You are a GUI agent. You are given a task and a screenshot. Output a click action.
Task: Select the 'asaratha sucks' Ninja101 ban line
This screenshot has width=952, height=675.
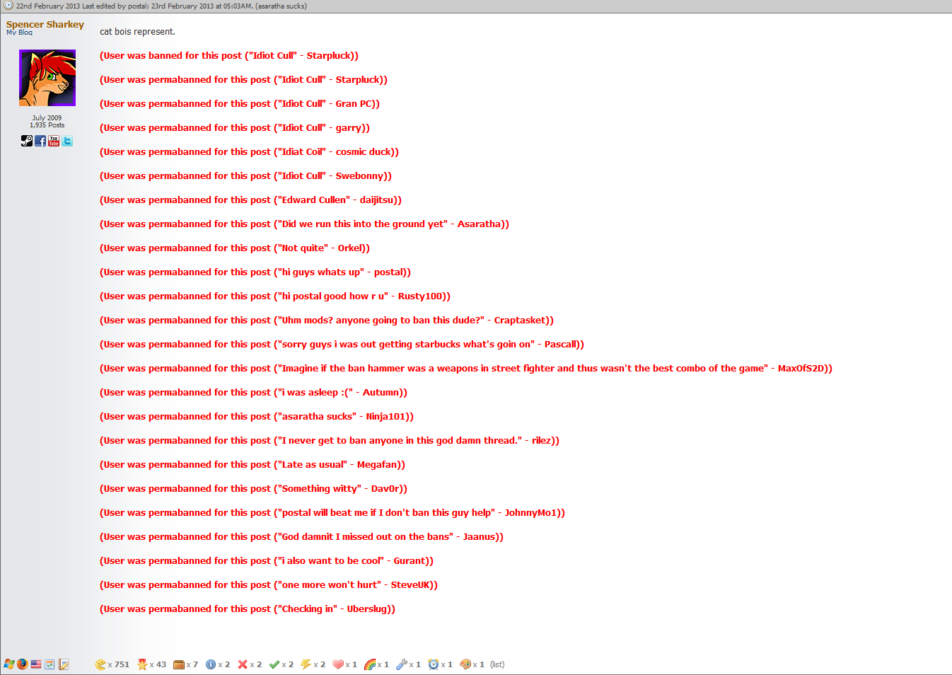tap(257, 417)
